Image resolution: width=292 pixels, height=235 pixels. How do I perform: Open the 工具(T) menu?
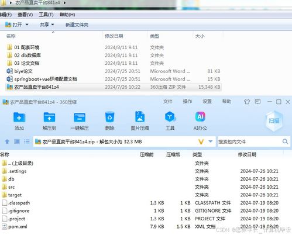pos(46,15)
